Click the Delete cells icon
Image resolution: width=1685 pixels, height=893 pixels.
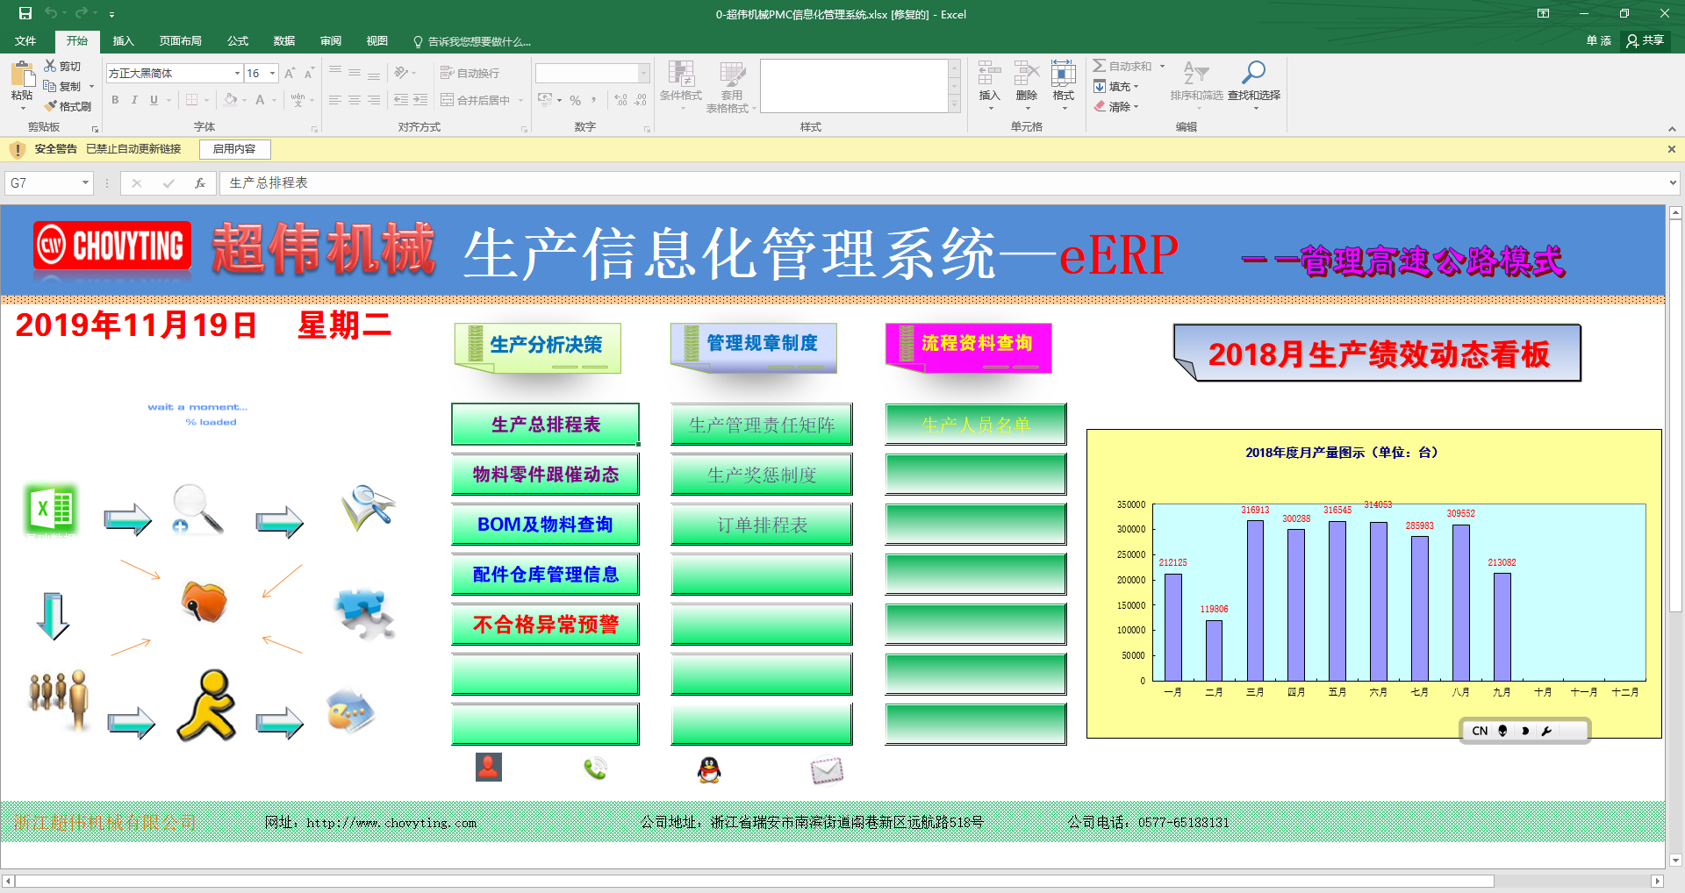[1026, 73]
